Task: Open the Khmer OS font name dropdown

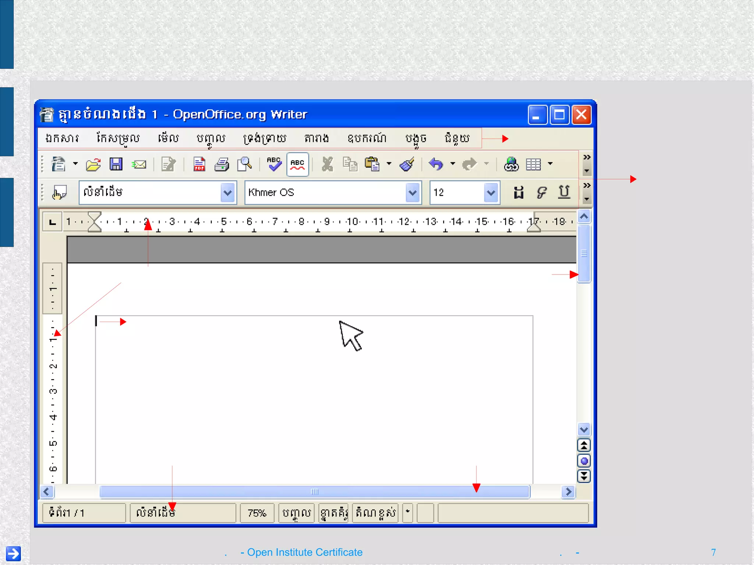Action: 413,193
